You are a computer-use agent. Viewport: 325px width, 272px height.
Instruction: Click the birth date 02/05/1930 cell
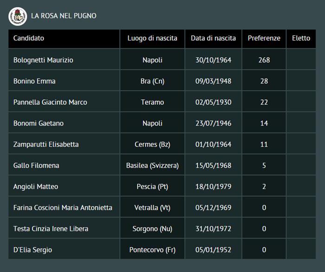tap(213, 102)
